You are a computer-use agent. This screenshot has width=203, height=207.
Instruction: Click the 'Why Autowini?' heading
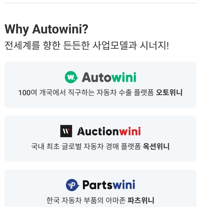tap(47, 29)
